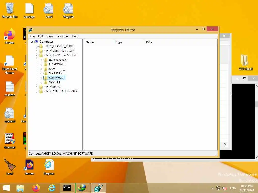Select HKEY_USERS in tree
258x193 pixels.
(x=53, y=87)
